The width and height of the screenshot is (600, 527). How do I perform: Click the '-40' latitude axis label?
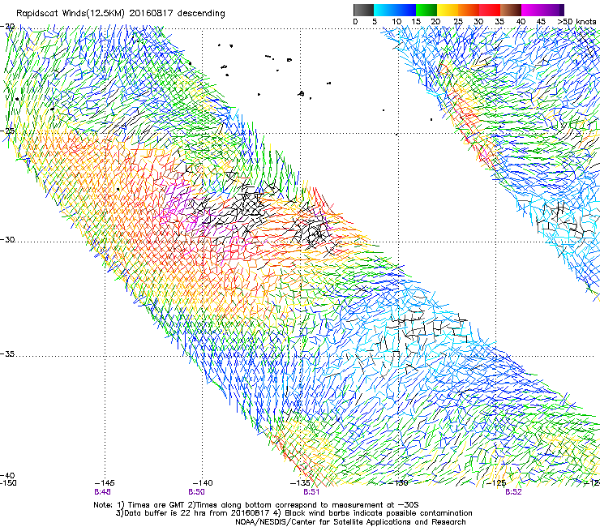coord(7,475)
